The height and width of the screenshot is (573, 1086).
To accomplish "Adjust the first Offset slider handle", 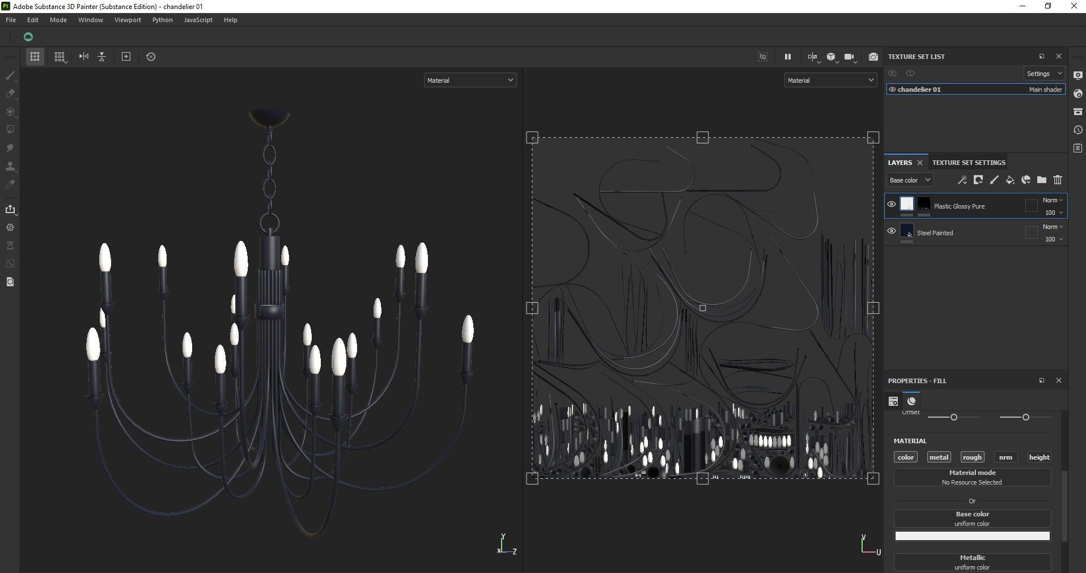I will (x=954, y=417).
